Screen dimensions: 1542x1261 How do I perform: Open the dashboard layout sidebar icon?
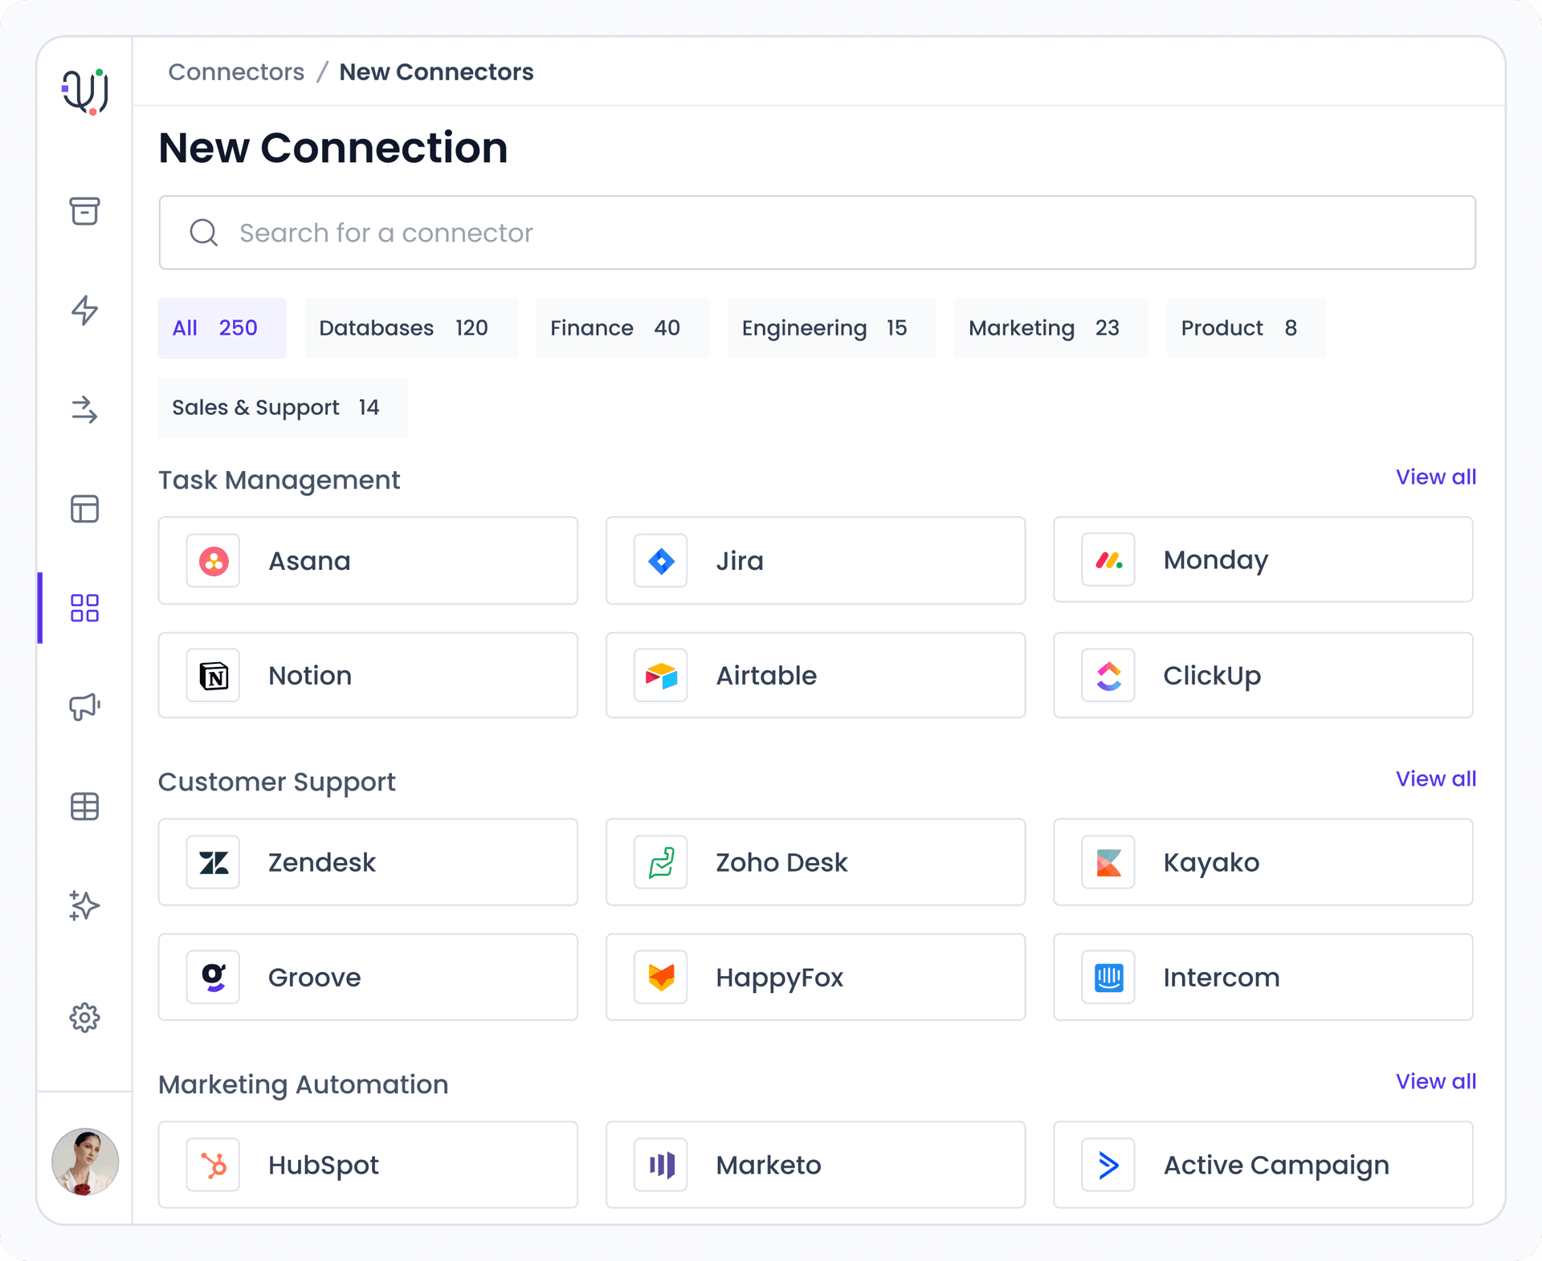84,510
